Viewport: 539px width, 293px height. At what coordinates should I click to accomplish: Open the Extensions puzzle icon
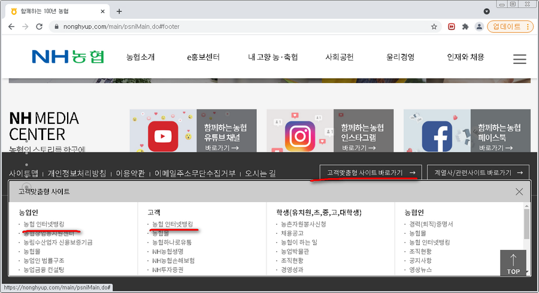(x=465, y=27)
